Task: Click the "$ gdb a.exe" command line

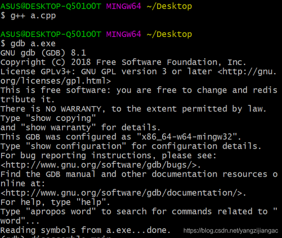Action: point(28,44)
